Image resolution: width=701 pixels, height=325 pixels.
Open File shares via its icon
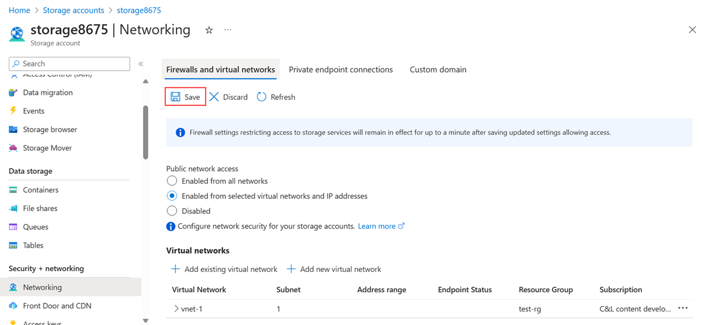coord(13,208)
